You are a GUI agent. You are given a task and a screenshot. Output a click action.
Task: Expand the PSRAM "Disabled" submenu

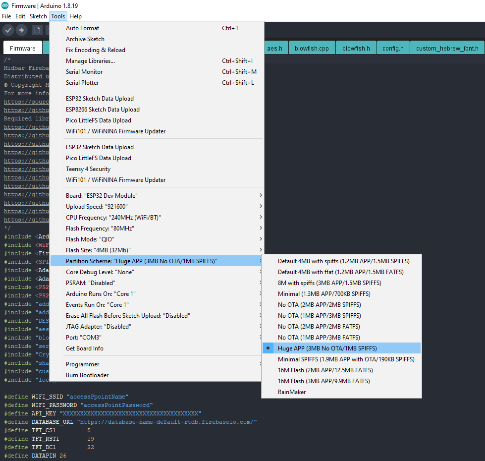157,283
